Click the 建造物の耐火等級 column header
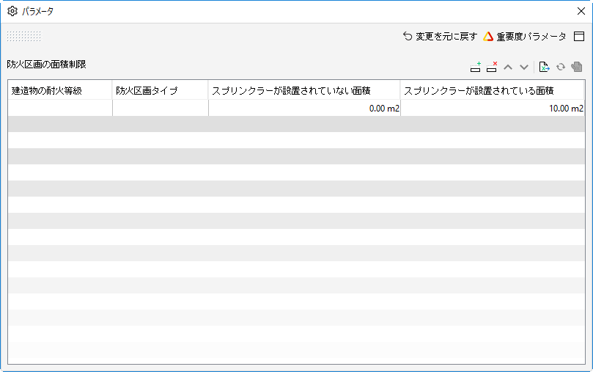 pyautogui.click(x=60, y=90)
